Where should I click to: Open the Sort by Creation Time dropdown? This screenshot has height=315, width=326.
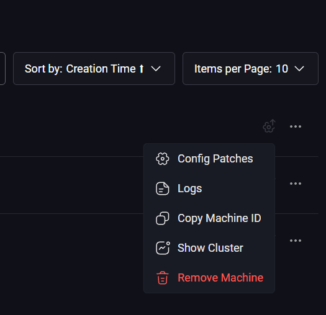(94, 69)
